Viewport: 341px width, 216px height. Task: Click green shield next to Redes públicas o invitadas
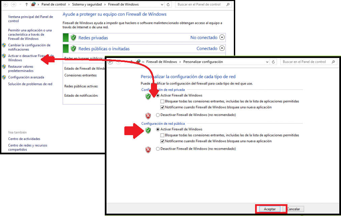click(x=73, y=49)
